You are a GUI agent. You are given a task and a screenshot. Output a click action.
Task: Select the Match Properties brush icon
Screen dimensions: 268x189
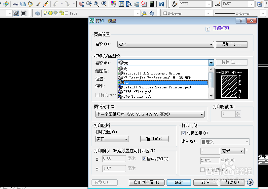pos(38,4)
